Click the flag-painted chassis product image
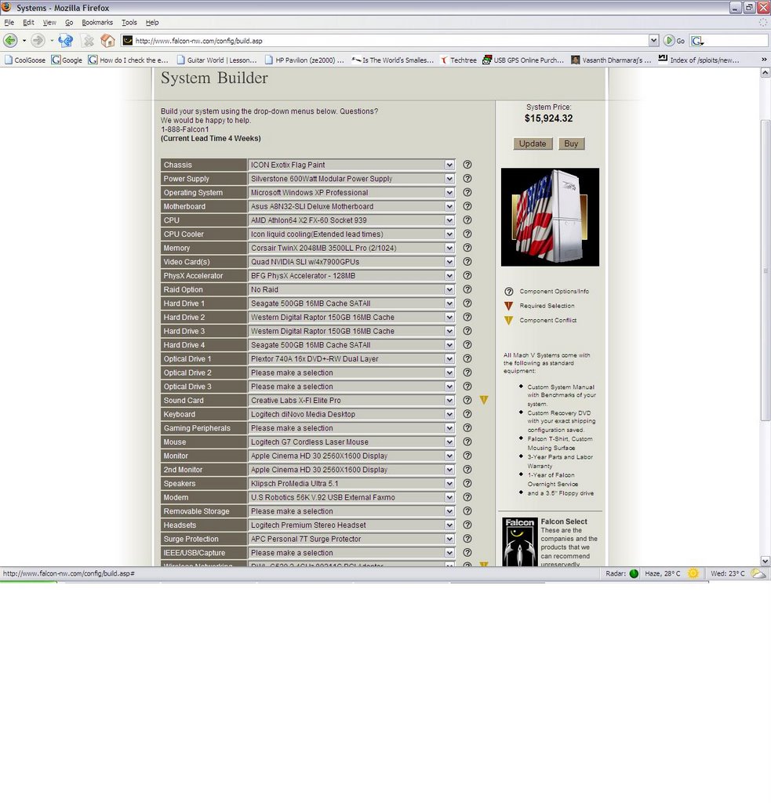The image size is (771, 803). (550, 217)
